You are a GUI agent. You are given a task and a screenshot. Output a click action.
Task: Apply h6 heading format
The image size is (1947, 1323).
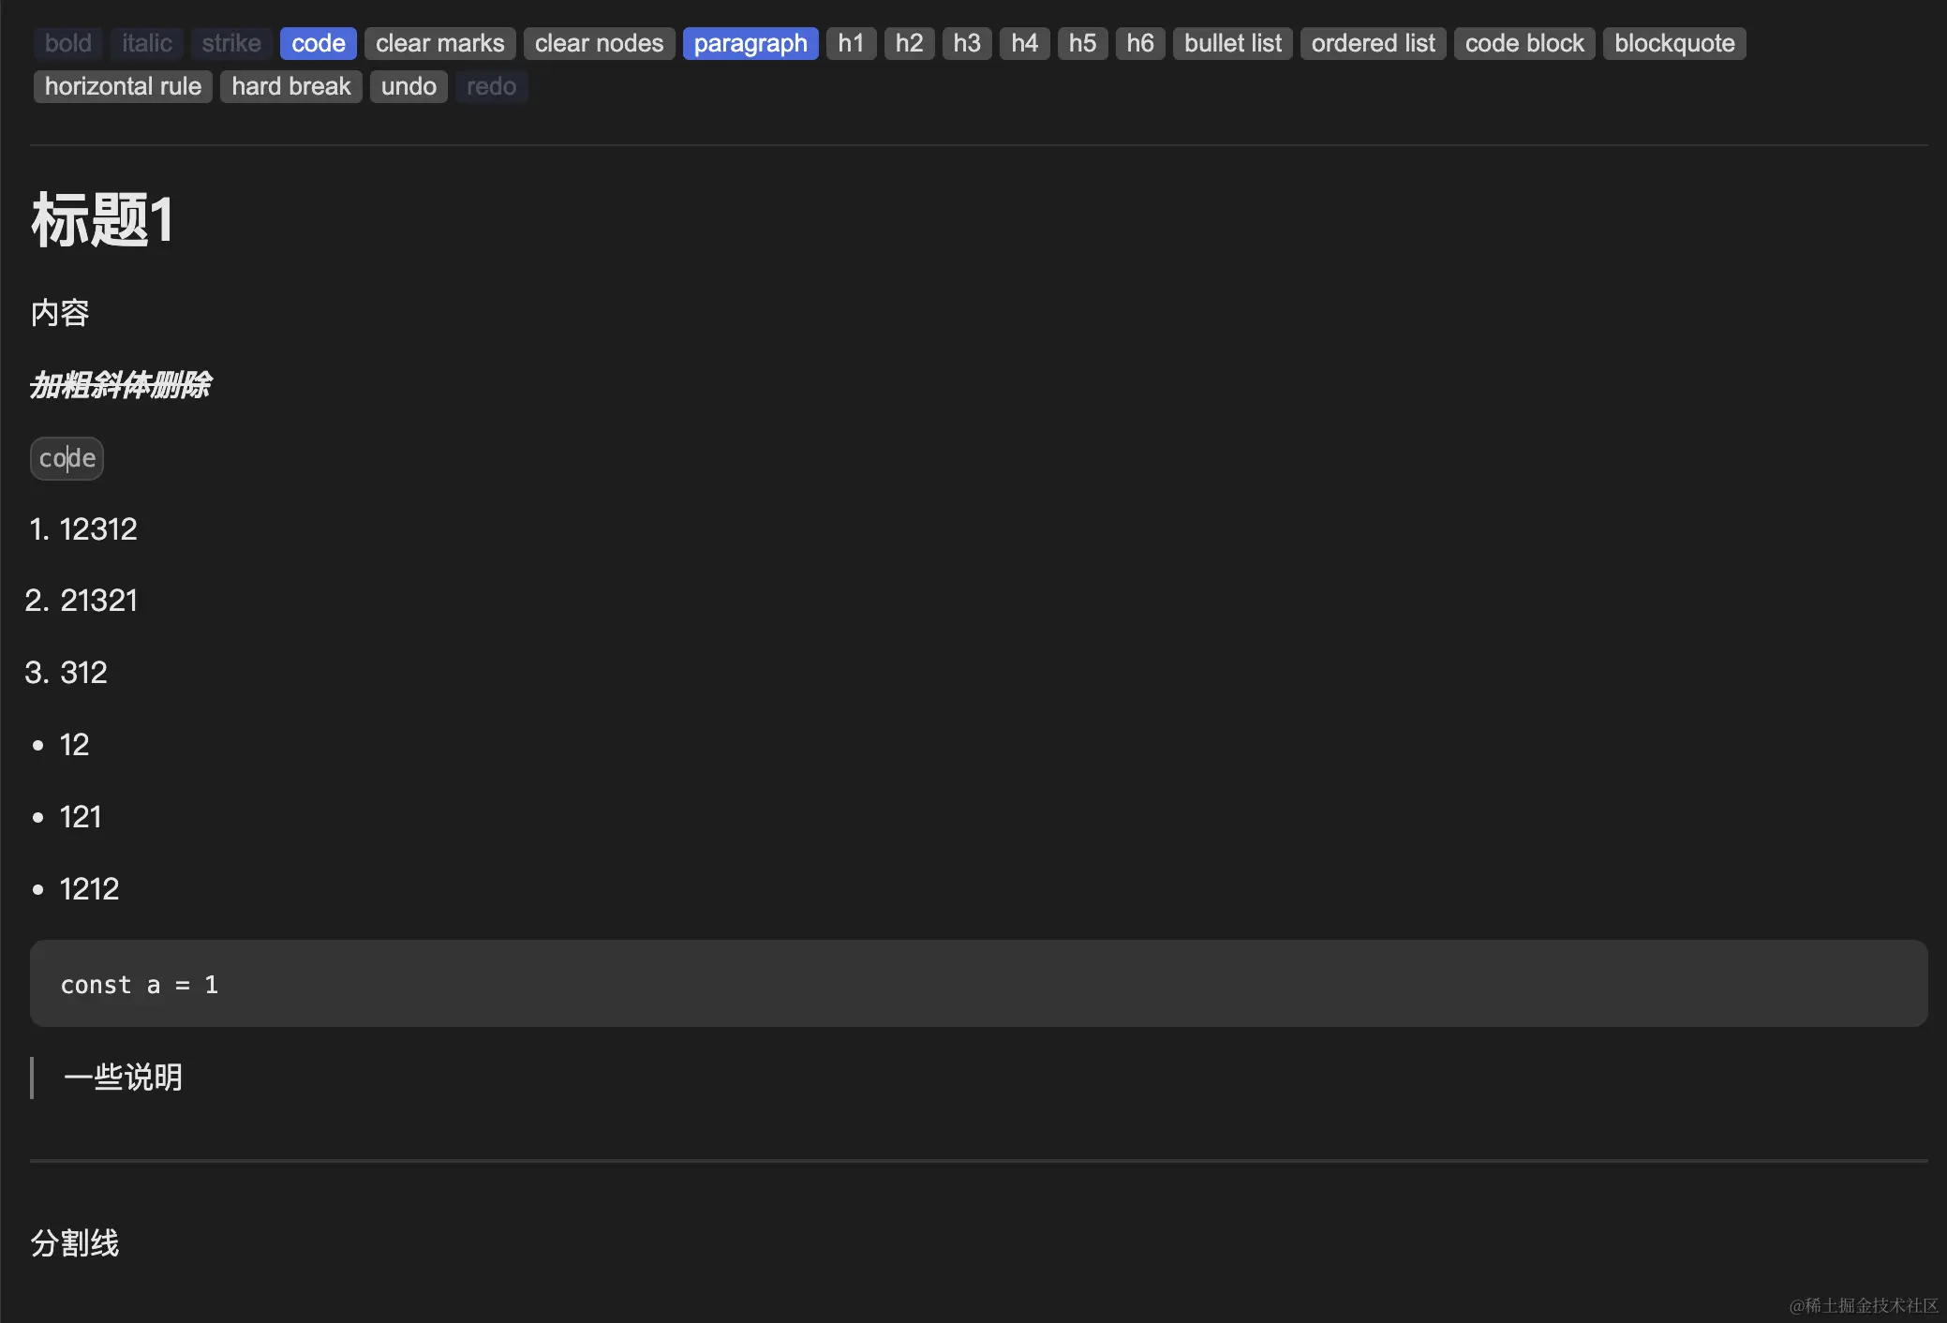click(x=1139, y=43)
